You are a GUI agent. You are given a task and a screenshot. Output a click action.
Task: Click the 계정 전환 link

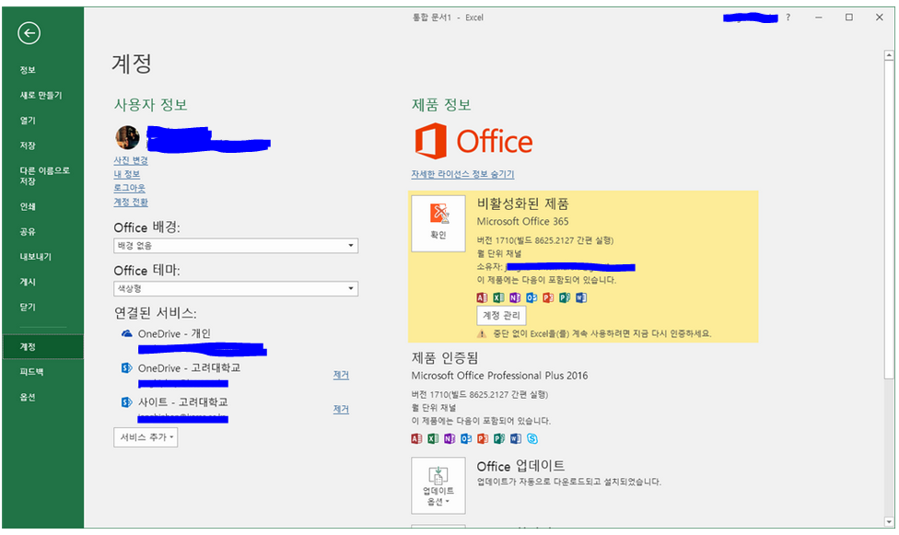pyautogui.click(x=131, y=202)
